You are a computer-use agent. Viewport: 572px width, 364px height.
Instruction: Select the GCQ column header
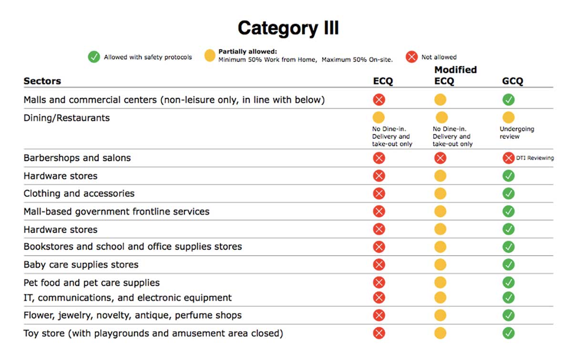[512, 81]
